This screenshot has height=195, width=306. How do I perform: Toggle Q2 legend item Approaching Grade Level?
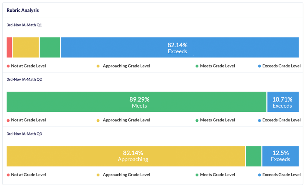(x=126, y=120)
